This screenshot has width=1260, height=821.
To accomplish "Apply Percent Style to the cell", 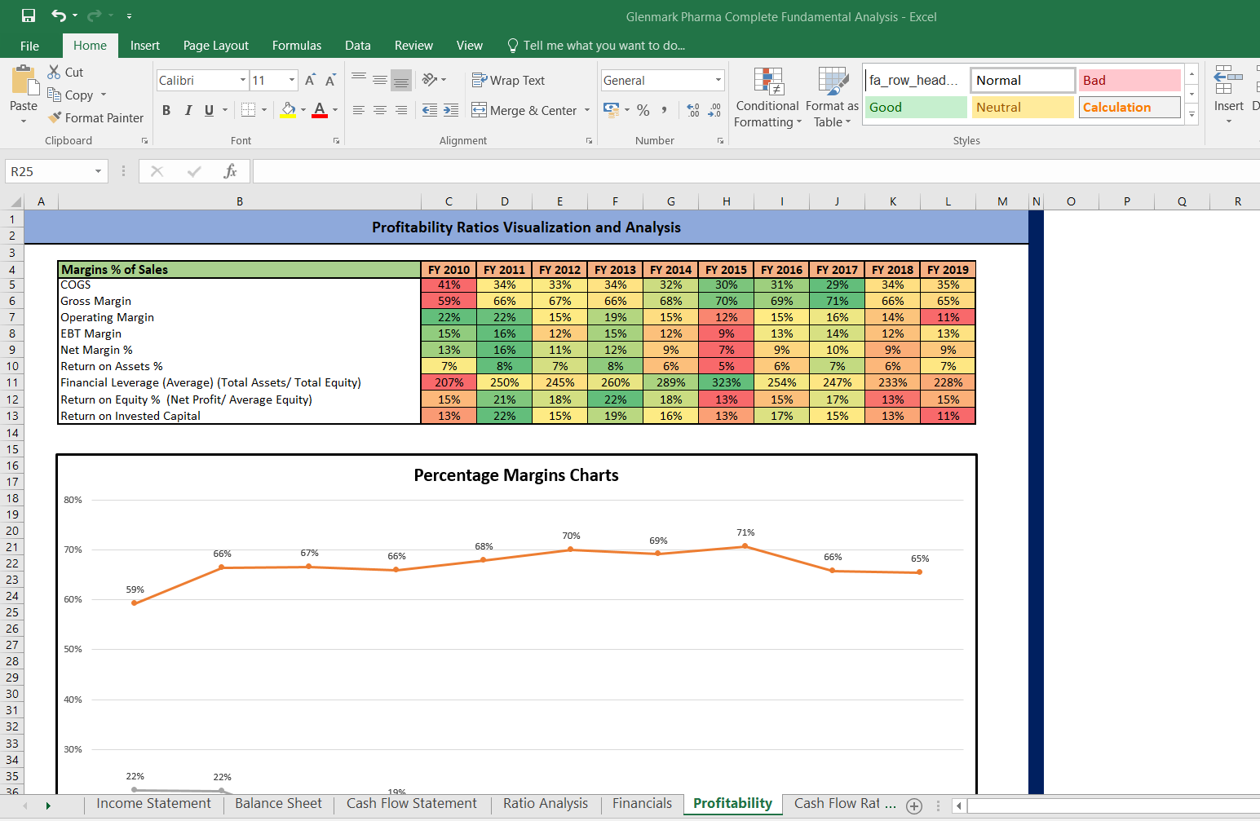I will (643, 109).
